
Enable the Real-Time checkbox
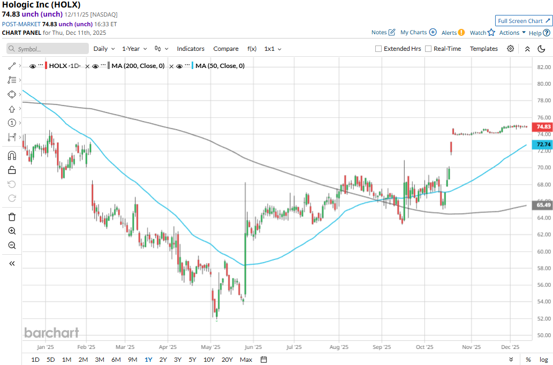click(x=428, y=49)
